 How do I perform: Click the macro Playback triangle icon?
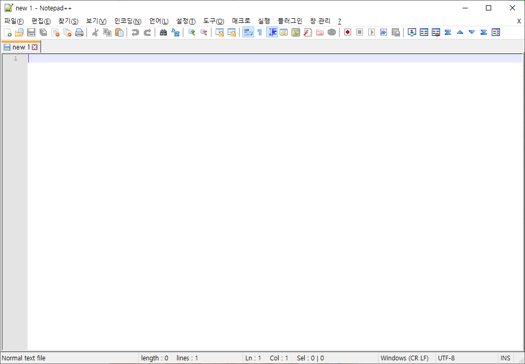point(372,32)
